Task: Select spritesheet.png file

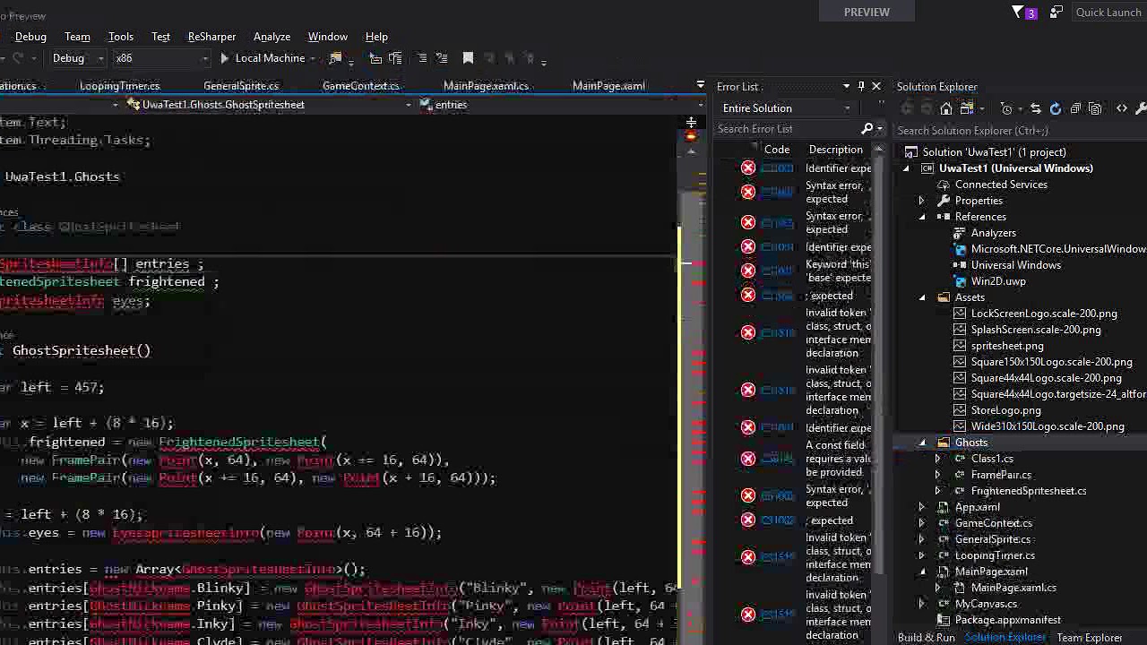Action: click(x=1007, y=346)
